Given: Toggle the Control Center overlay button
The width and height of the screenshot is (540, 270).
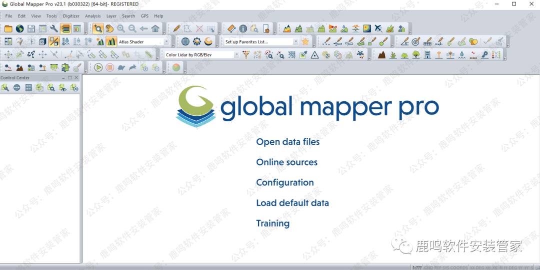Looking at the screenshot, I should coord(65,29).
